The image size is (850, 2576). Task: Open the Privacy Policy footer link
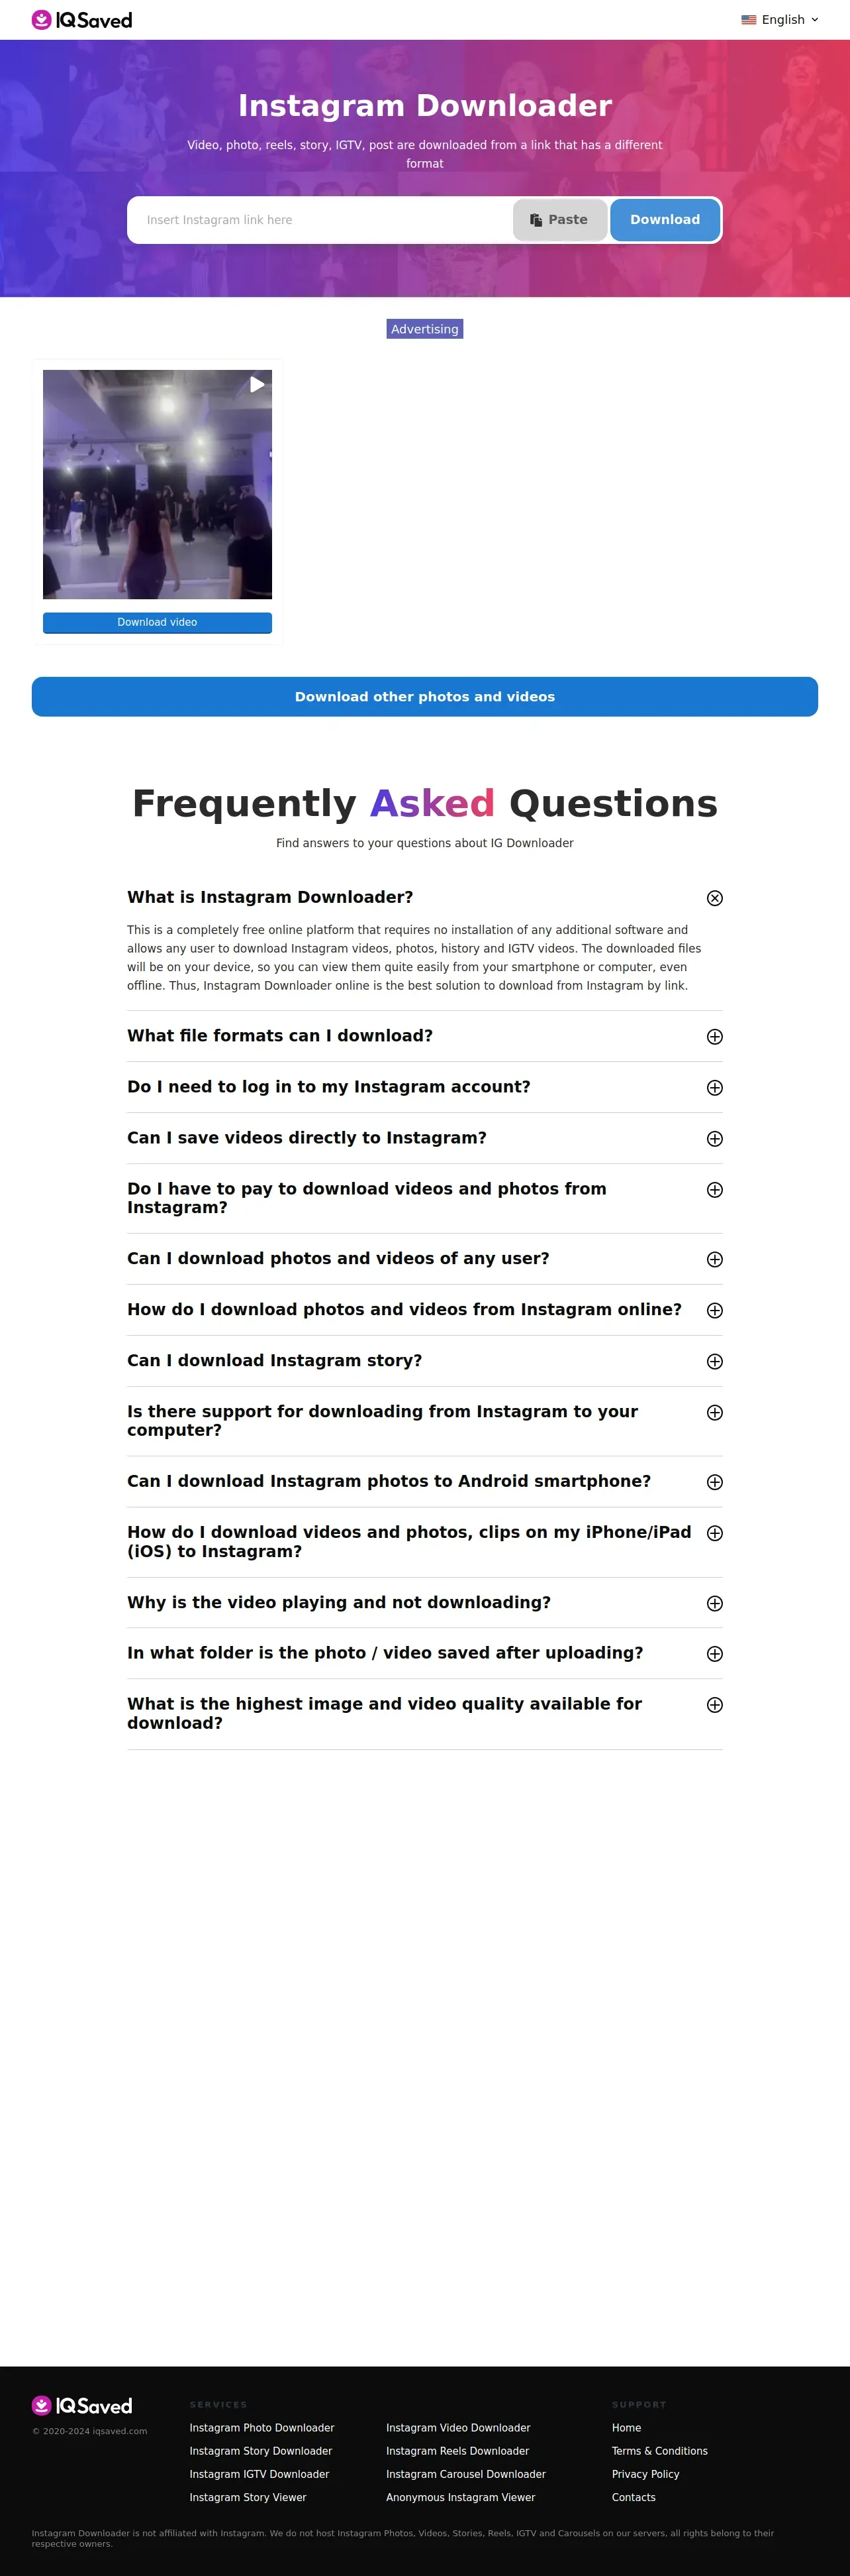[645, 2474]
